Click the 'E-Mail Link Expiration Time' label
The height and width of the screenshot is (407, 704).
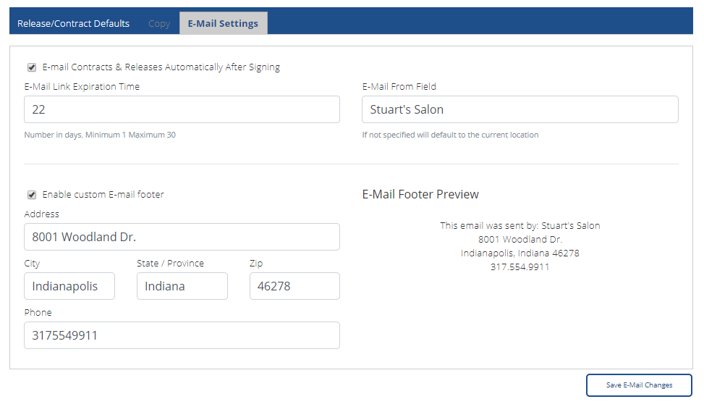[x=82, y=87]
